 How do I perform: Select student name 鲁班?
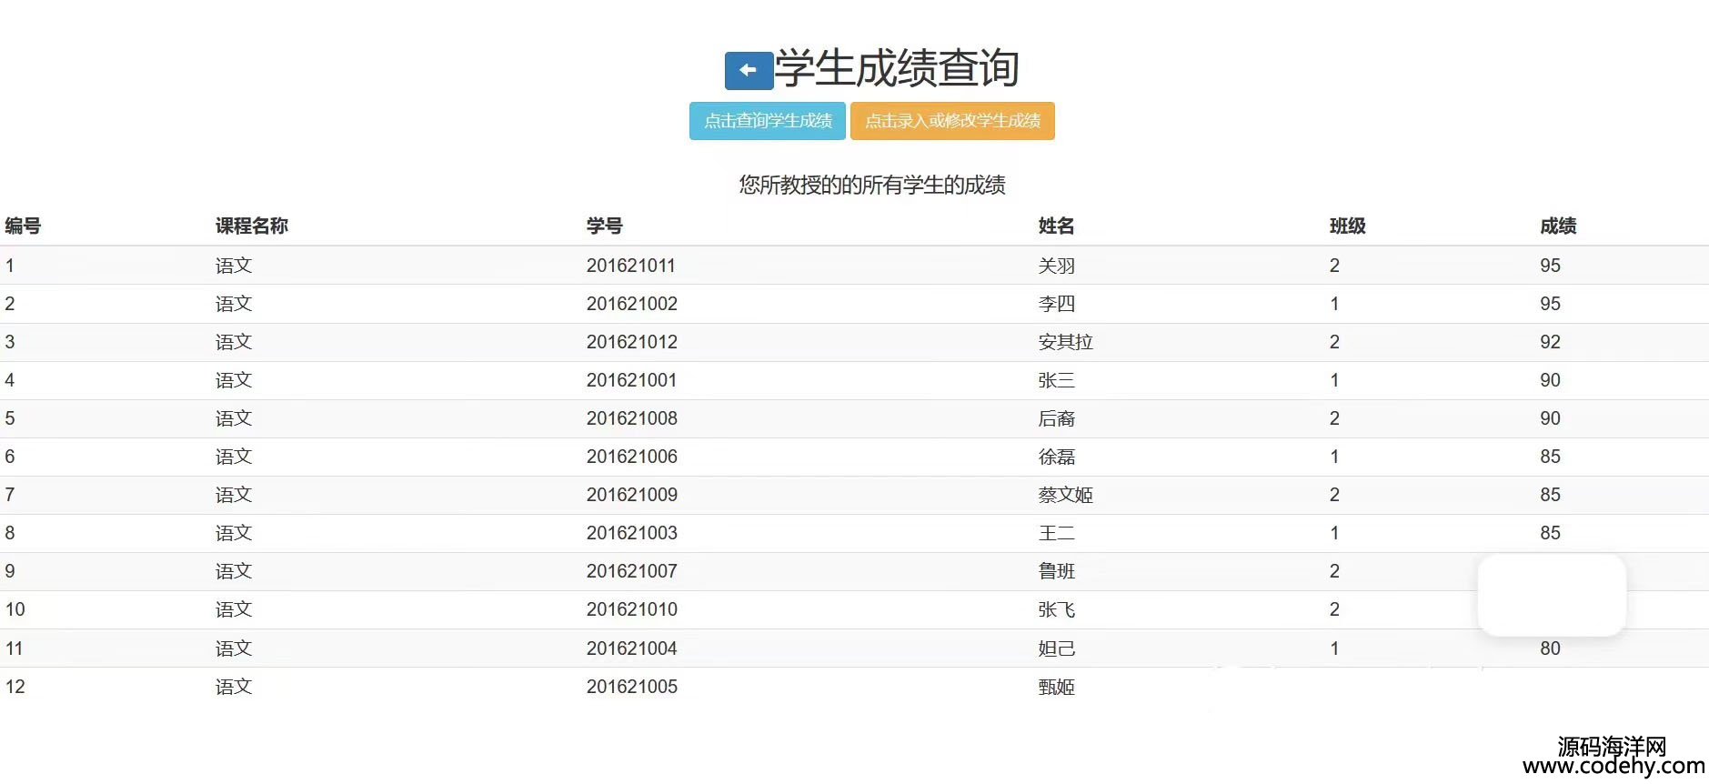(1056, 571)
